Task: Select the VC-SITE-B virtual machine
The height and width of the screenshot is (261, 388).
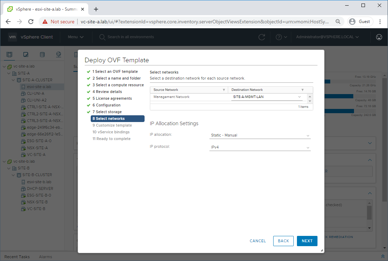Action: pos(36,209)
